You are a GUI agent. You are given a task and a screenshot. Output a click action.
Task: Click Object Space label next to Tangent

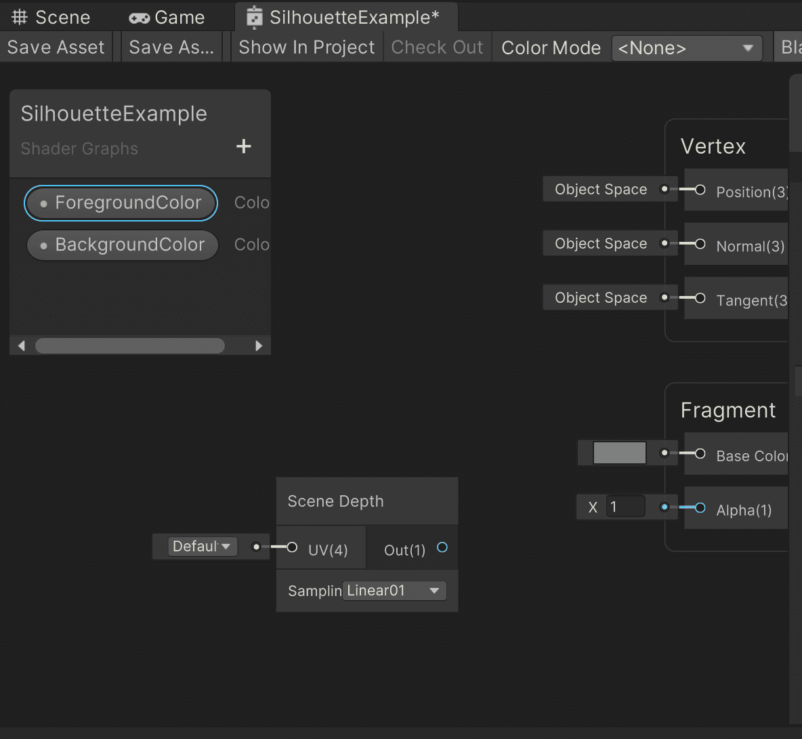(601, 297)
